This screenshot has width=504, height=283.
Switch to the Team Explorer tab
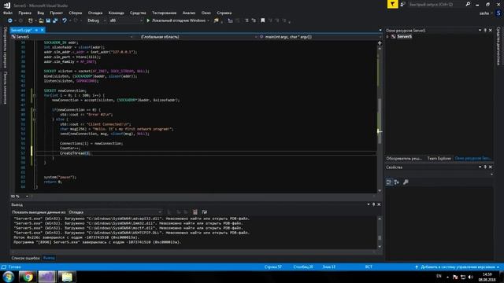click(439, 159)
